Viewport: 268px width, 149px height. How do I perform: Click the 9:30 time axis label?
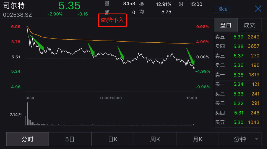(x=30, y=98)
